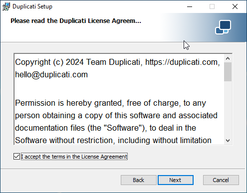The width and height of the screenshot is (247, 193).
Task: Click the Duplicati logo in the header banner
Action: tap(223, 27)
